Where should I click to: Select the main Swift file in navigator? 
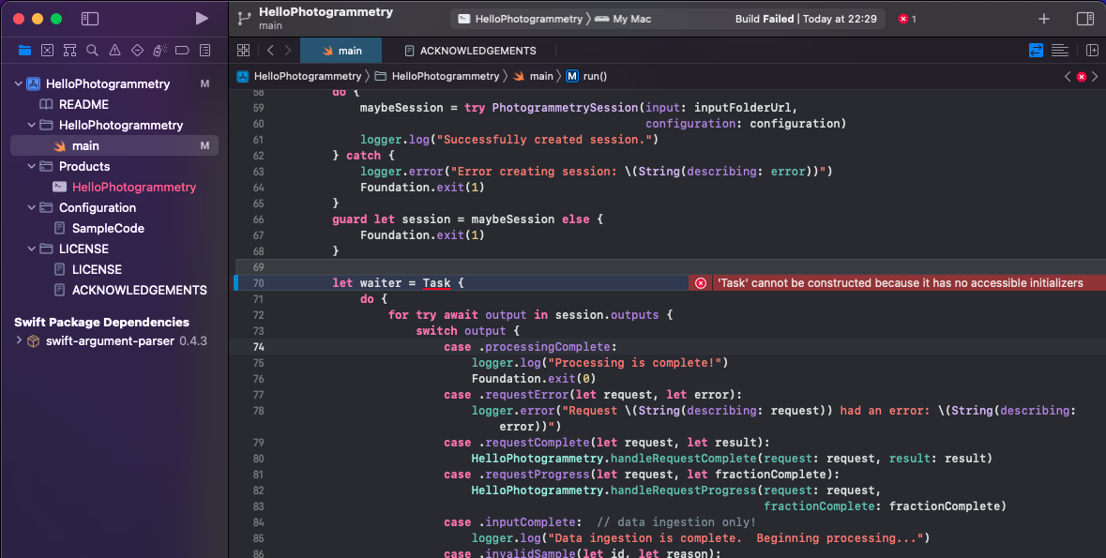(114, 146)
